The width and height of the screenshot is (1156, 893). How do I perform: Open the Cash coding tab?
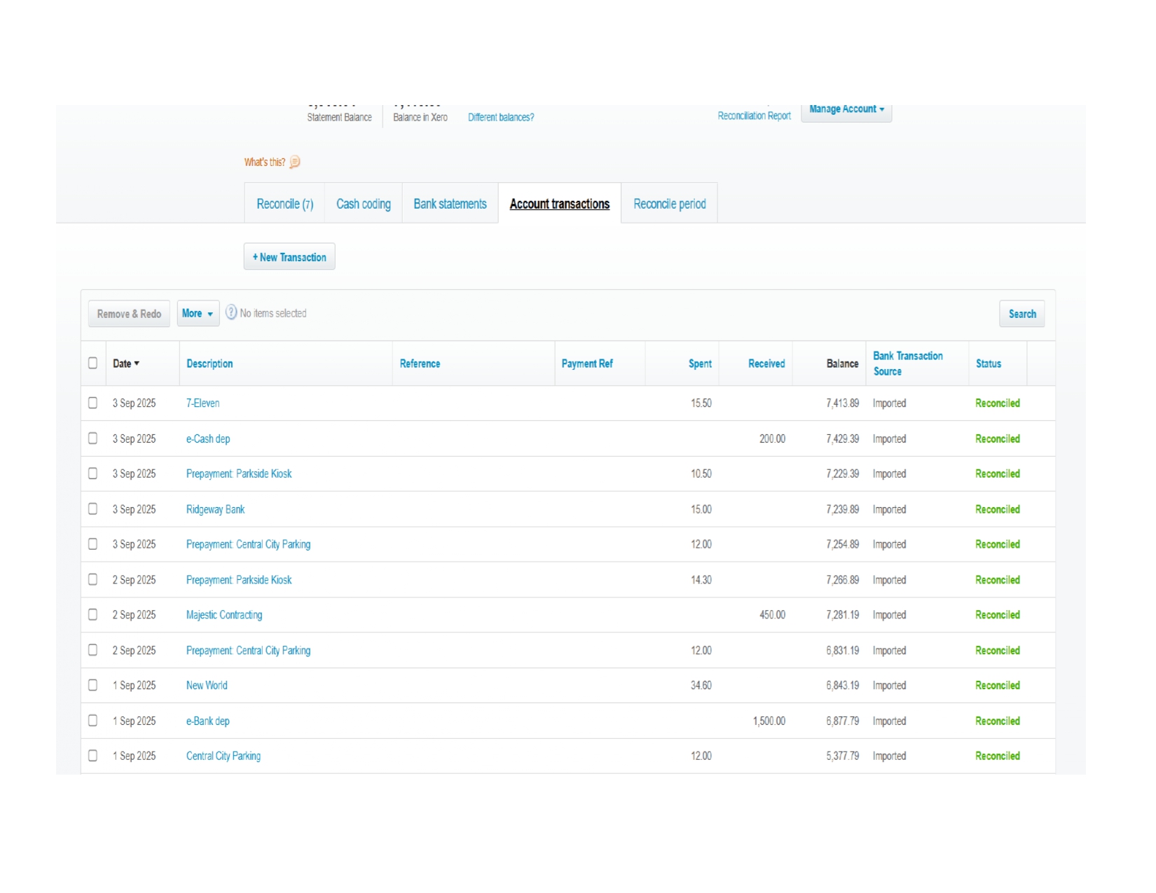pyautogui.click(x=363, y=204)
